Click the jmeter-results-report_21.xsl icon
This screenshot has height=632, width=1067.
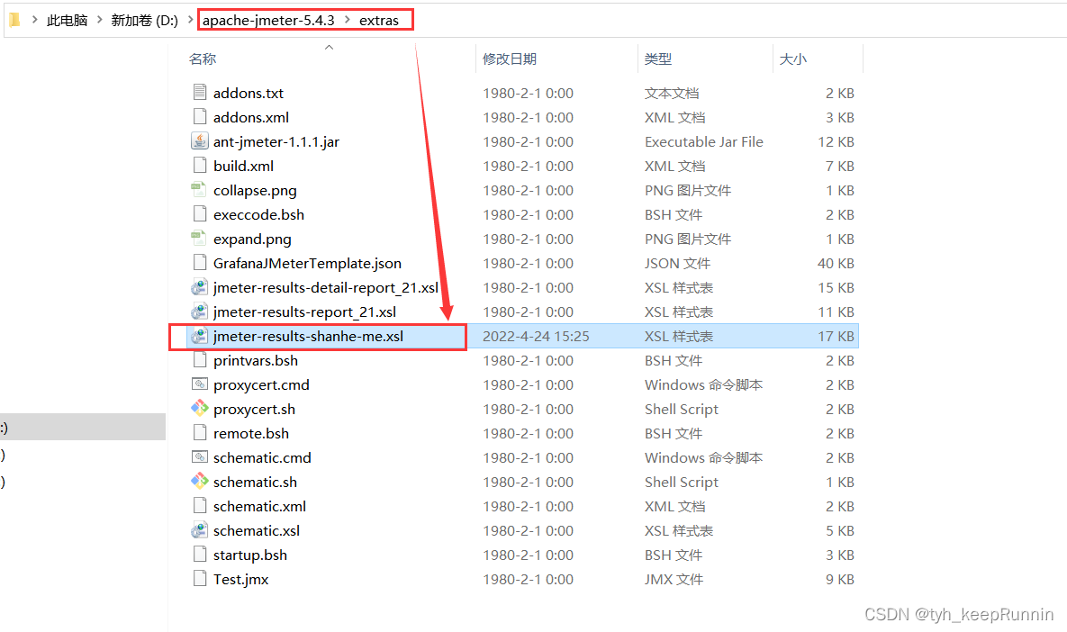point(199,311)
